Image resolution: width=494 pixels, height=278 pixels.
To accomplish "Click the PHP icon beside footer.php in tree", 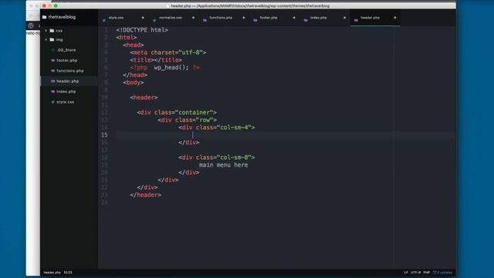I will coord(53,60).
